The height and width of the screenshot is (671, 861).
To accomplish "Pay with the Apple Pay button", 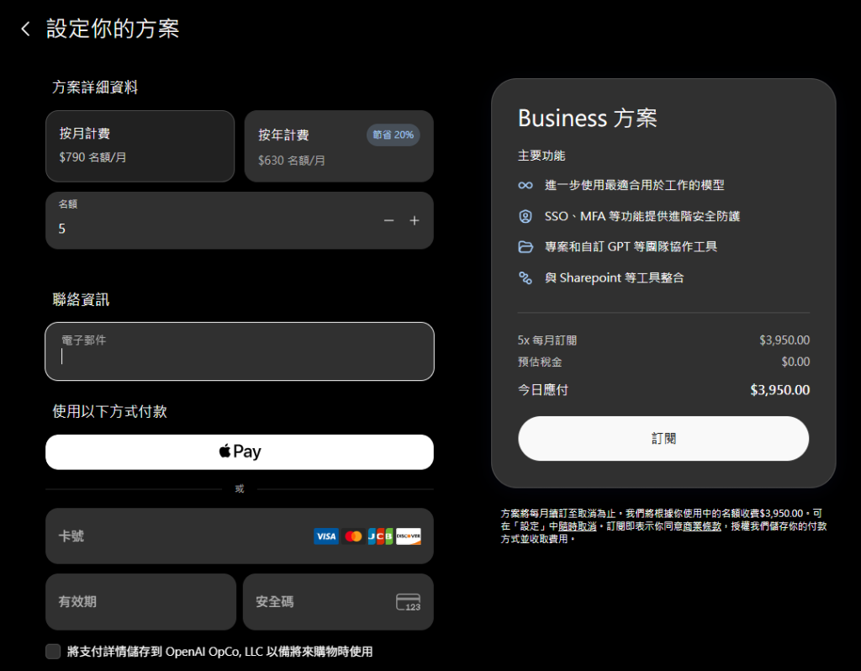I will [240, 452].
